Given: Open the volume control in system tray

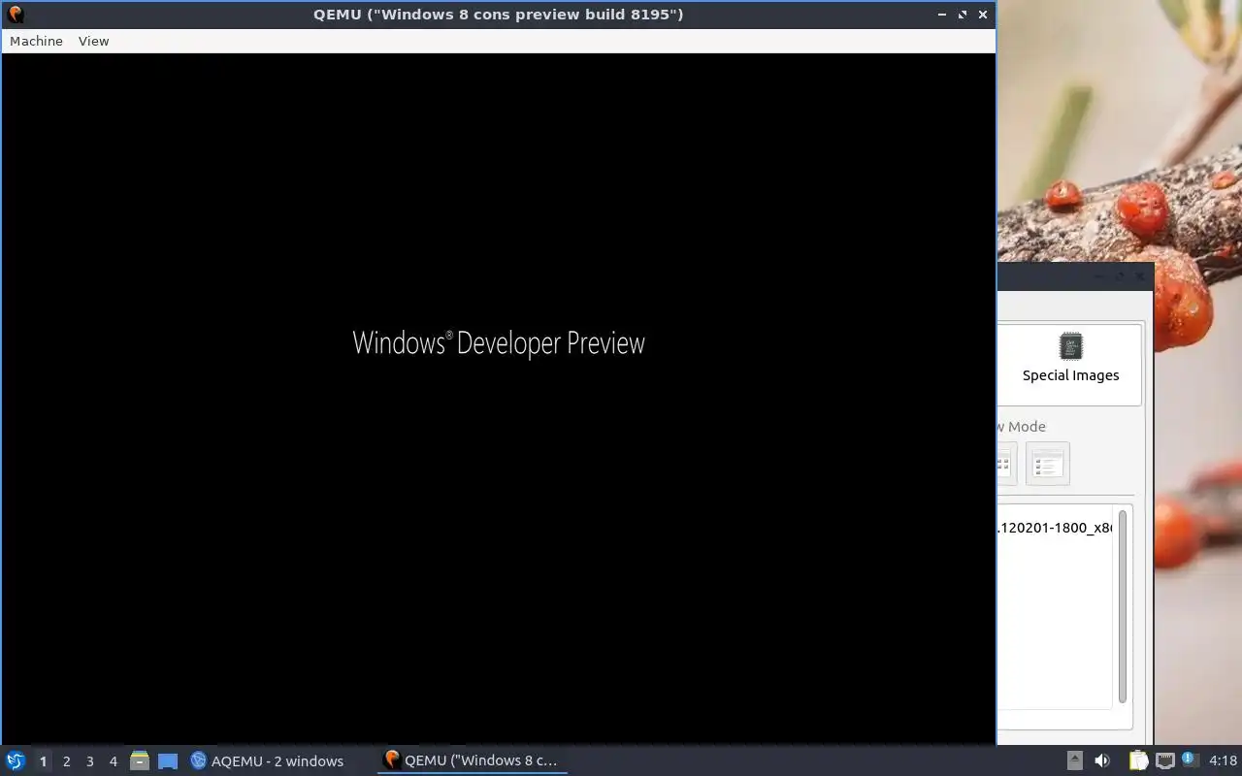Looking at the screenshot, I should coord(1102,760).
